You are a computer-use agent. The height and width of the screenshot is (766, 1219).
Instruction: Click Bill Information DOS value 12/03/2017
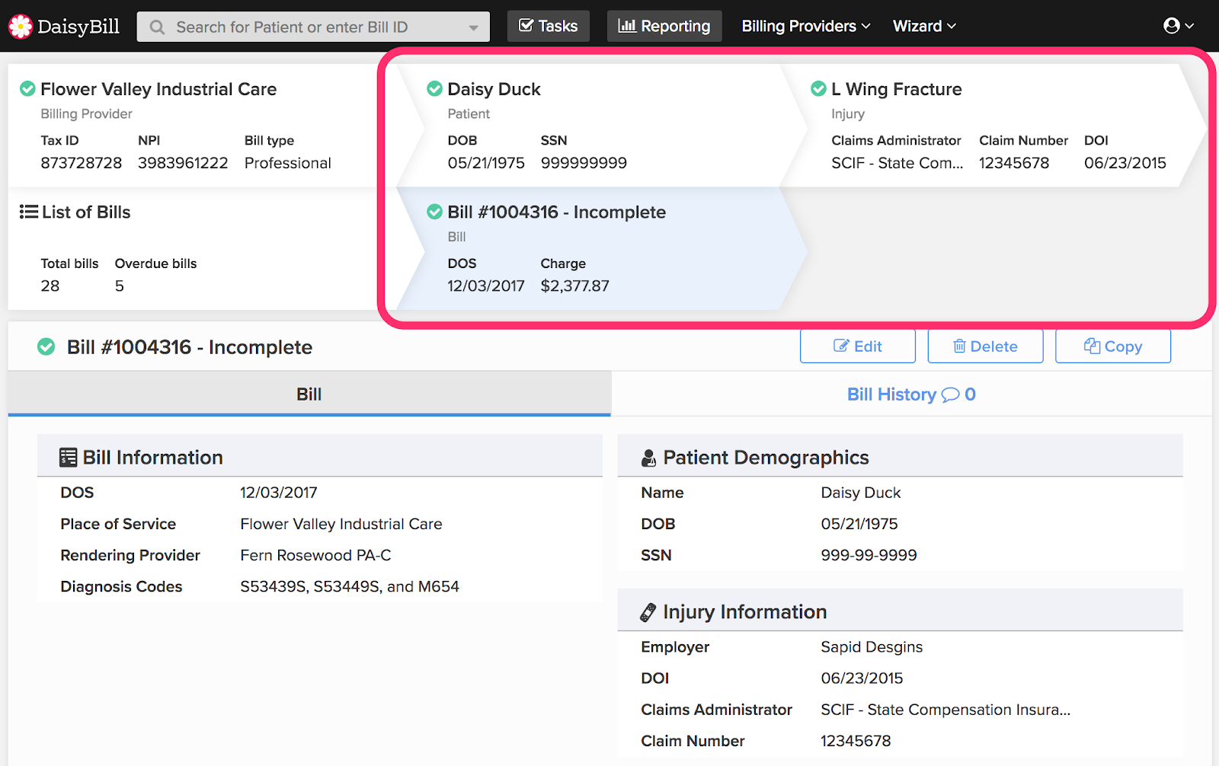[279, 493]
